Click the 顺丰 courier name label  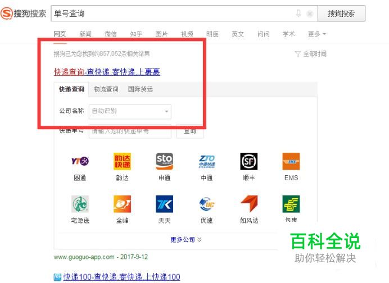click(x=249, y=177)
